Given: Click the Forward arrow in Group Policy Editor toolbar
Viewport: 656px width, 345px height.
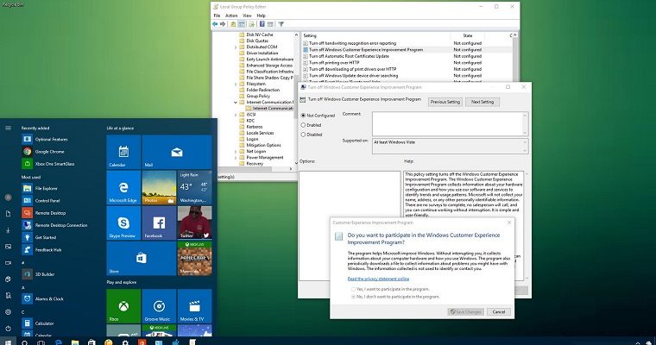Looking at the screenshot, I should tap(223, 24).
